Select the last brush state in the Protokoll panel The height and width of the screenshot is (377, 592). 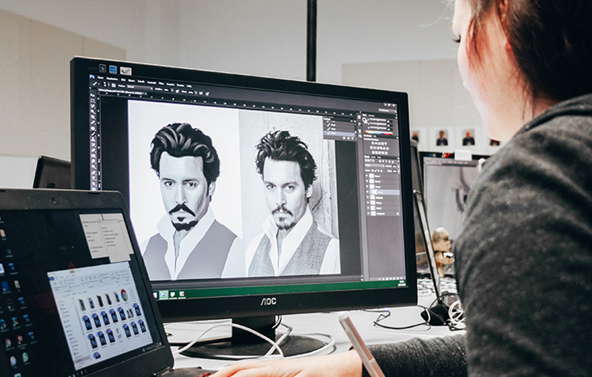tap(339, 133)
